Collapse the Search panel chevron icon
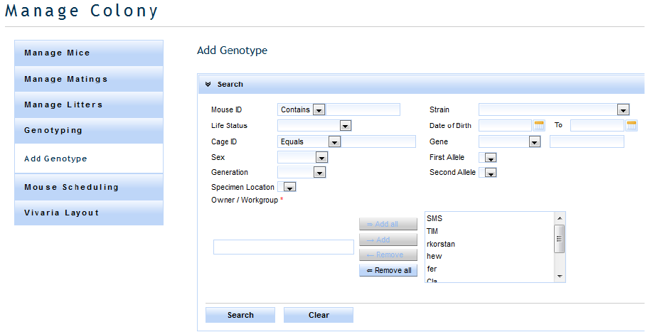The image size is (645, 332). pos(208,84)
